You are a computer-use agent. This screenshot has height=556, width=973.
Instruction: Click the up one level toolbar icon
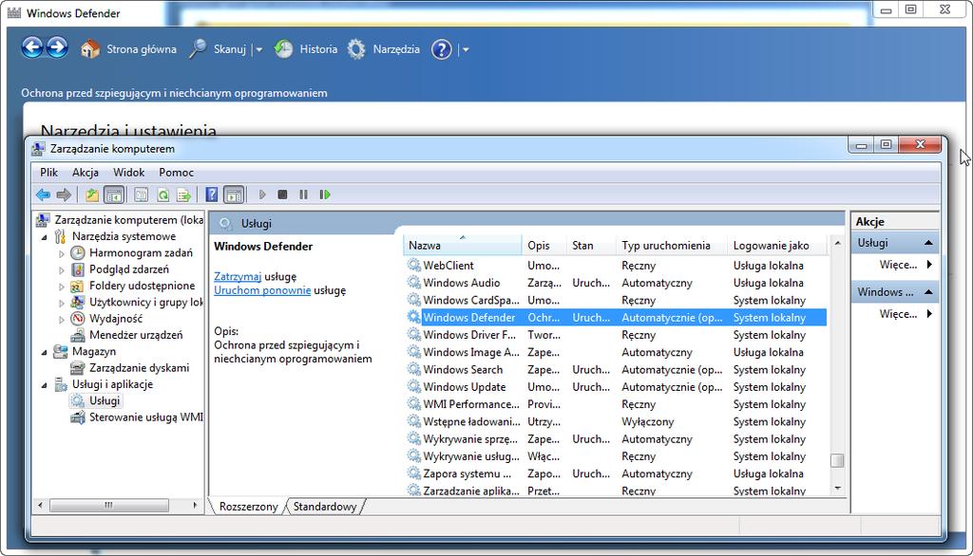pyautogui.click(x=92, y=195)
